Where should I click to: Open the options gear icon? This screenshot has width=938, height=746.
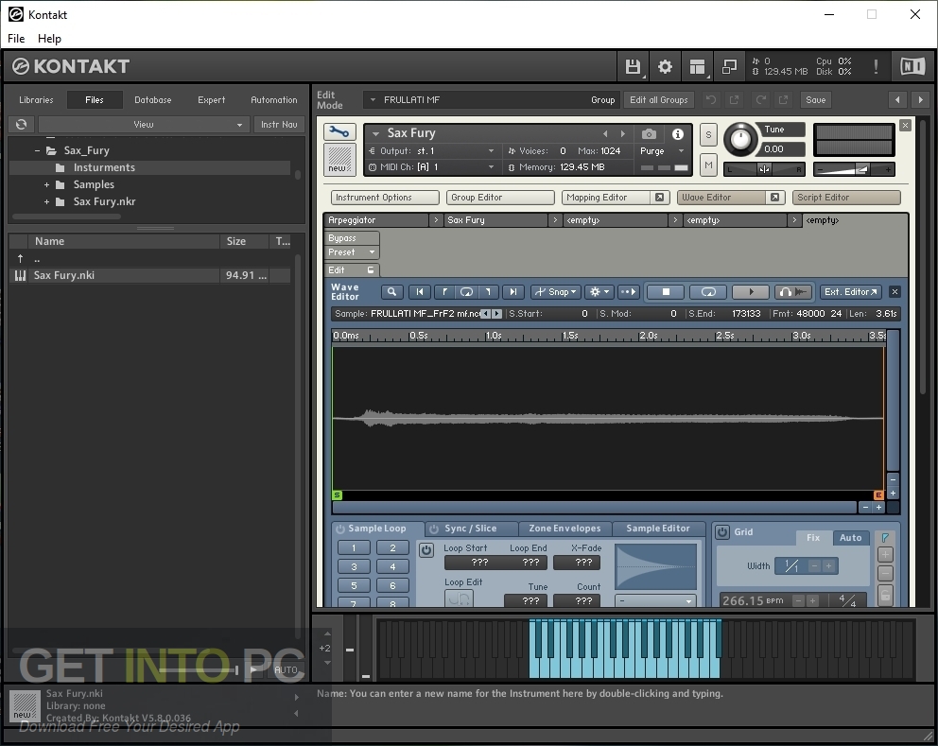(665, 66)
